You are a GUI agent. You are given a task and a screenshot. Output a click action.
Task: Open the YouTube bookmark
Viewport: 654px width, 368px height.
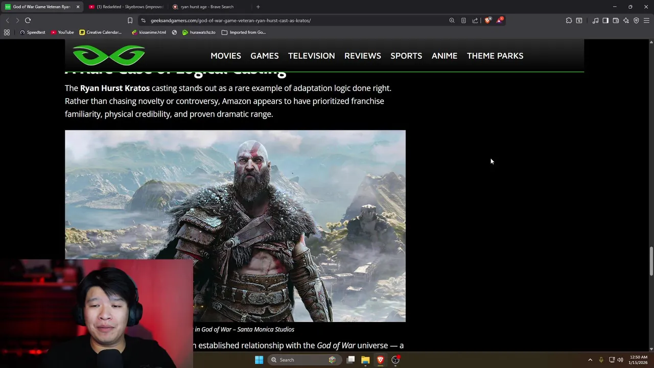pos(62,32)
